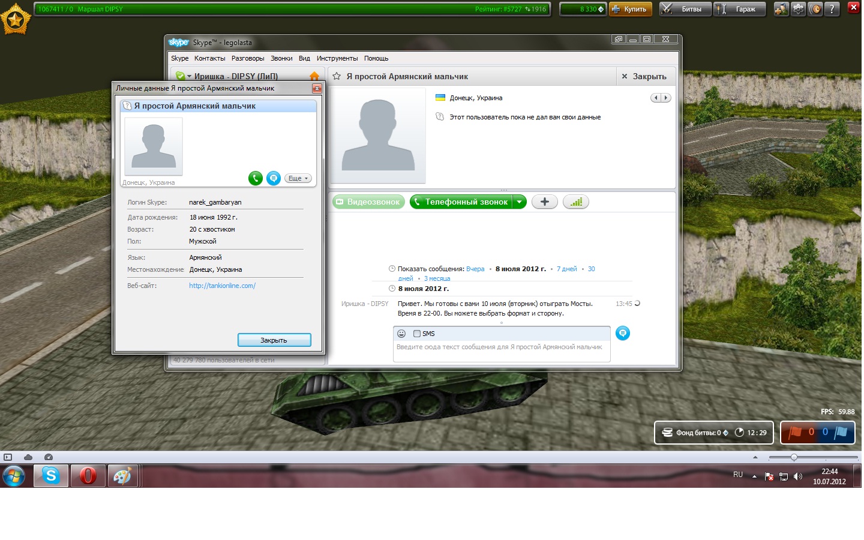
Task: Show hidden tray icons arrow
Action: (754, 476)
